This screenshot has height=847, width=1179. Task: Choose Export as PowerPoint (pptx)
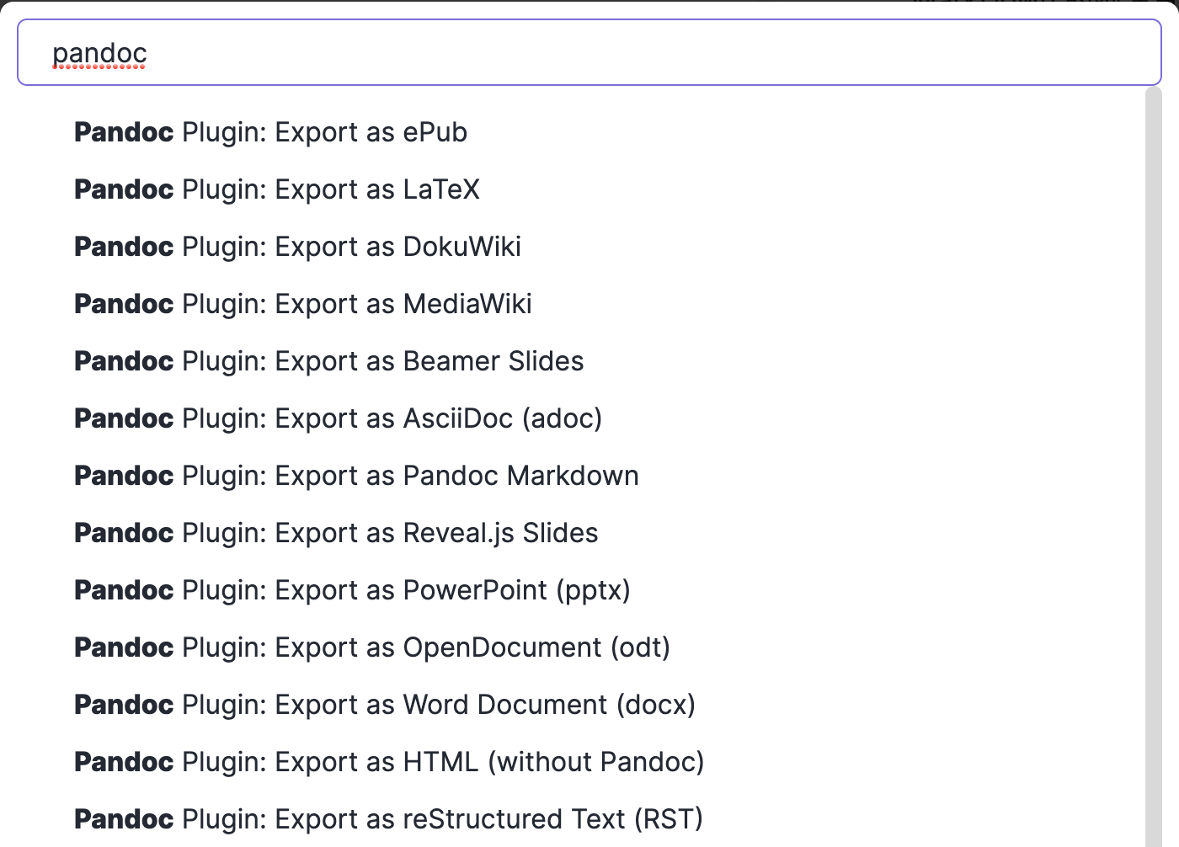(x=352, y=590)
